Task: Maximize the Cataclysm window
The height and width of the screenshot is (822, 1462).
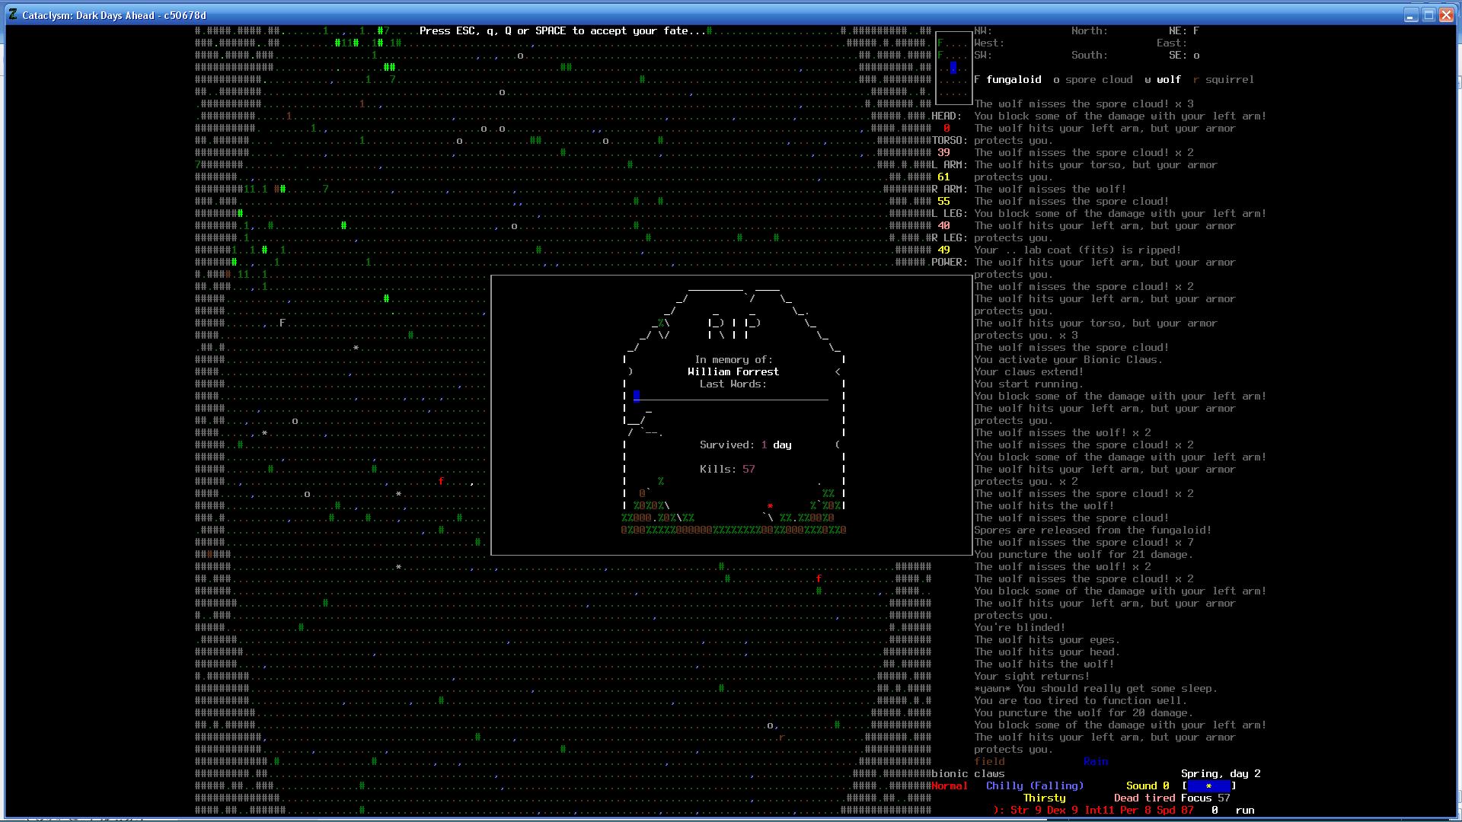Action: click(x=1428, y=14)
